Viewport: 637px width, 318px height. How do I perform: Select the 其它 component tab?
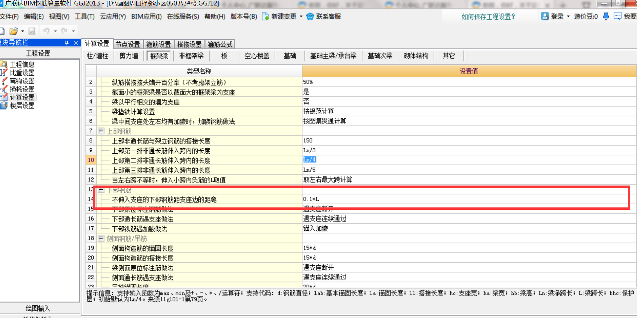click(x=449, y=56)
